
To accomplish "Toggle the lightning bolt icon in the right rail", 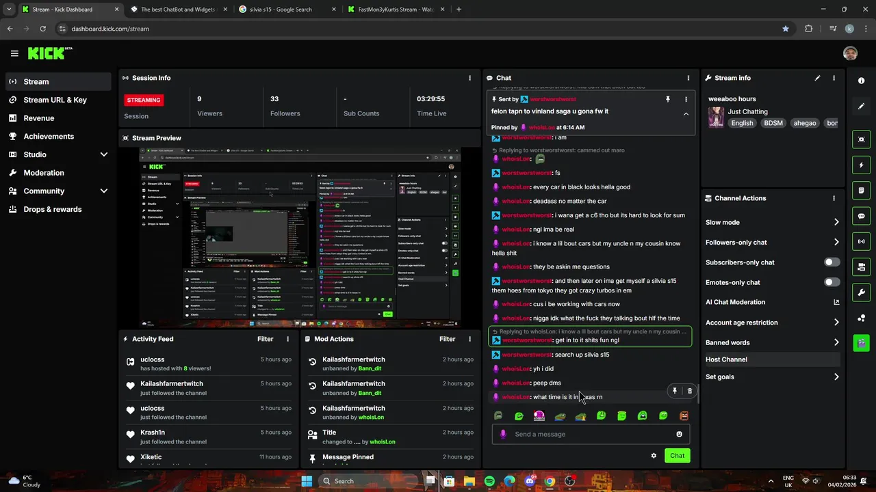I will [x=861, y=165].
